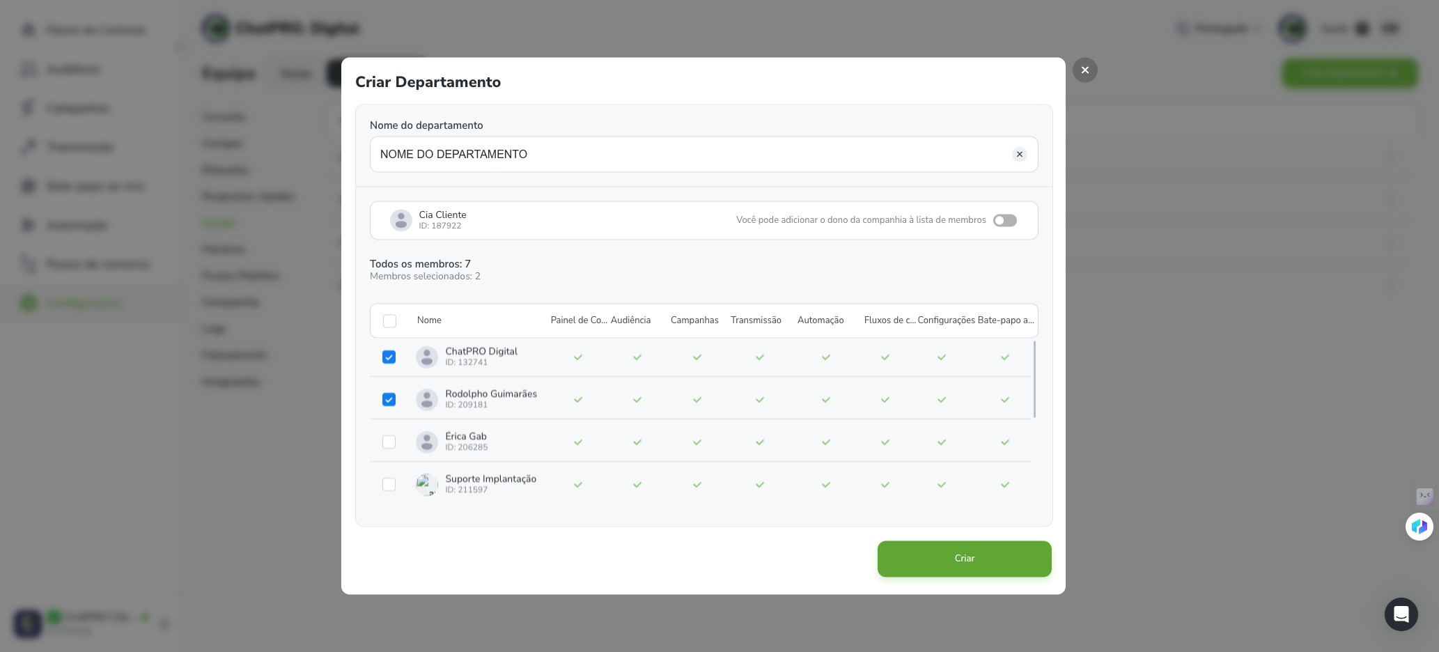Click Automação checkmark in Suporte Implantação row
Viewport: 1439px width, 652px height.
(x=826, y=485)
